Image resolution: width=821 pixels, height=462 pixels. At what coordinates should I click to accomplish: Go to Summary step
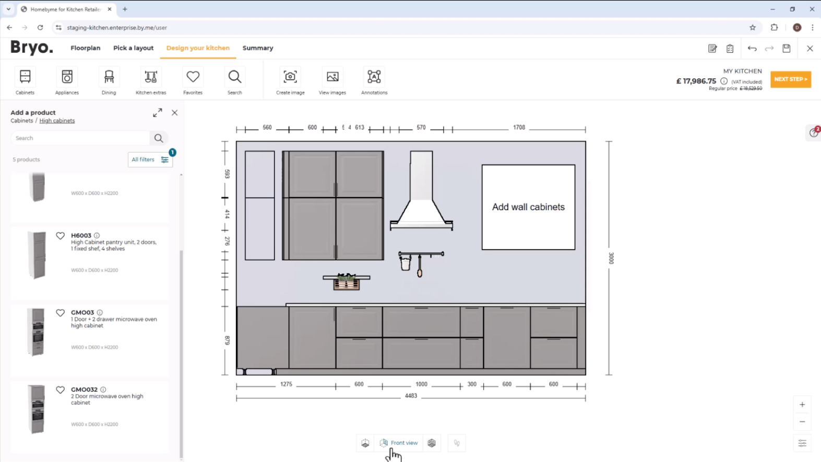click(258, 48)
